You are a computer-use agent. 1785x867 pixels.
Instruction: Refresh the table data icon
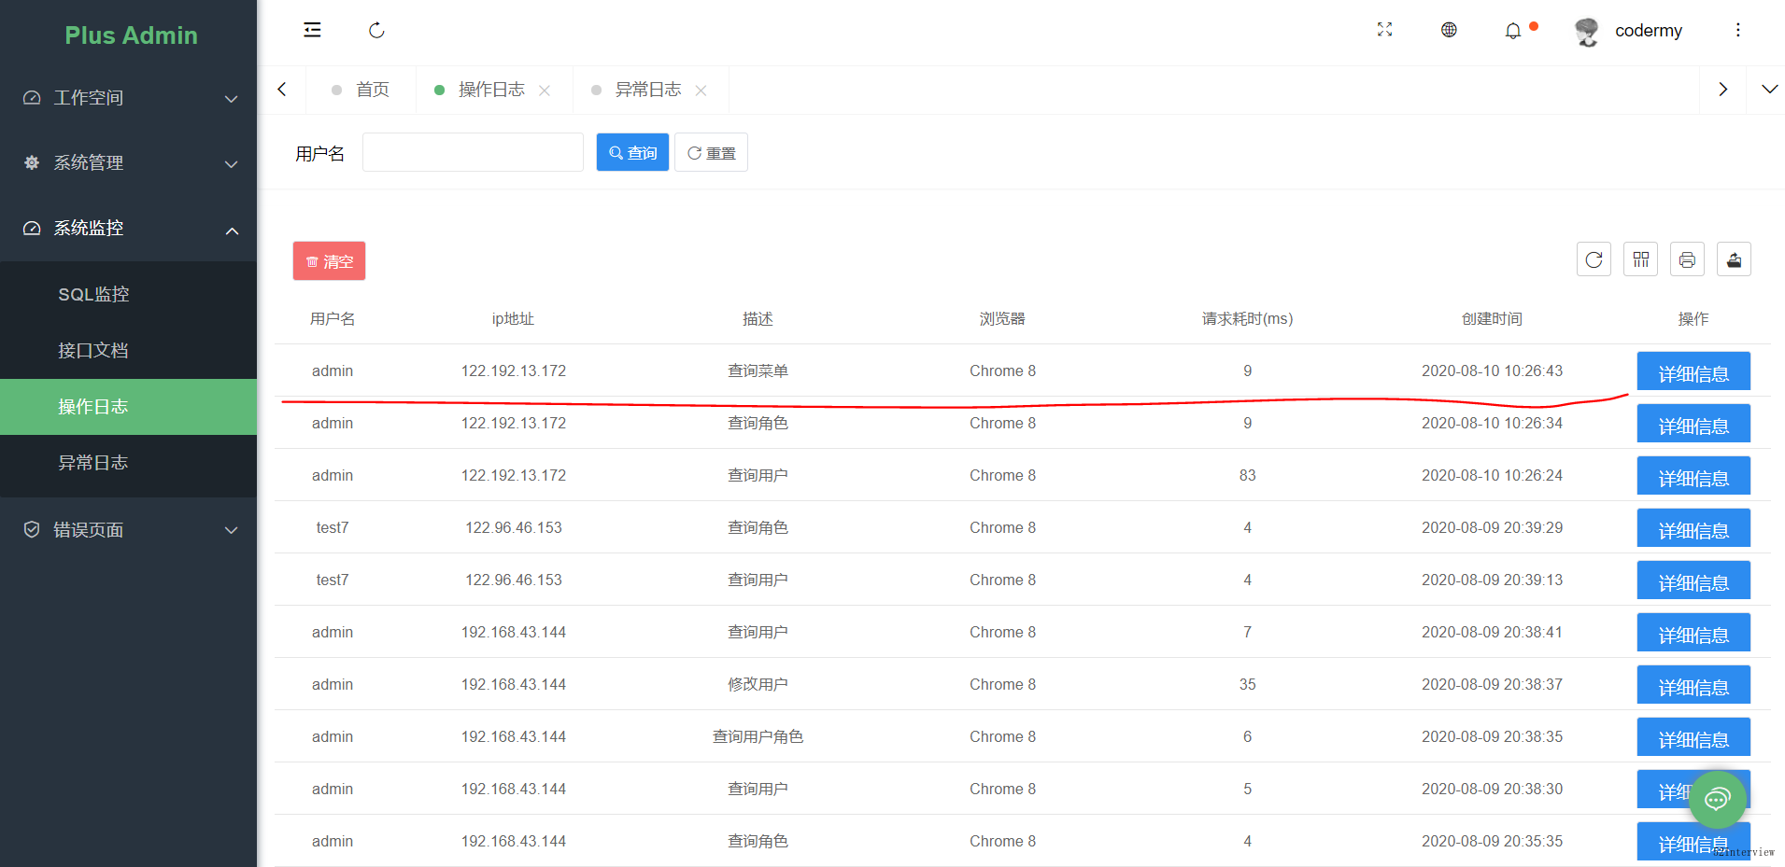[x=1594, y=259]
